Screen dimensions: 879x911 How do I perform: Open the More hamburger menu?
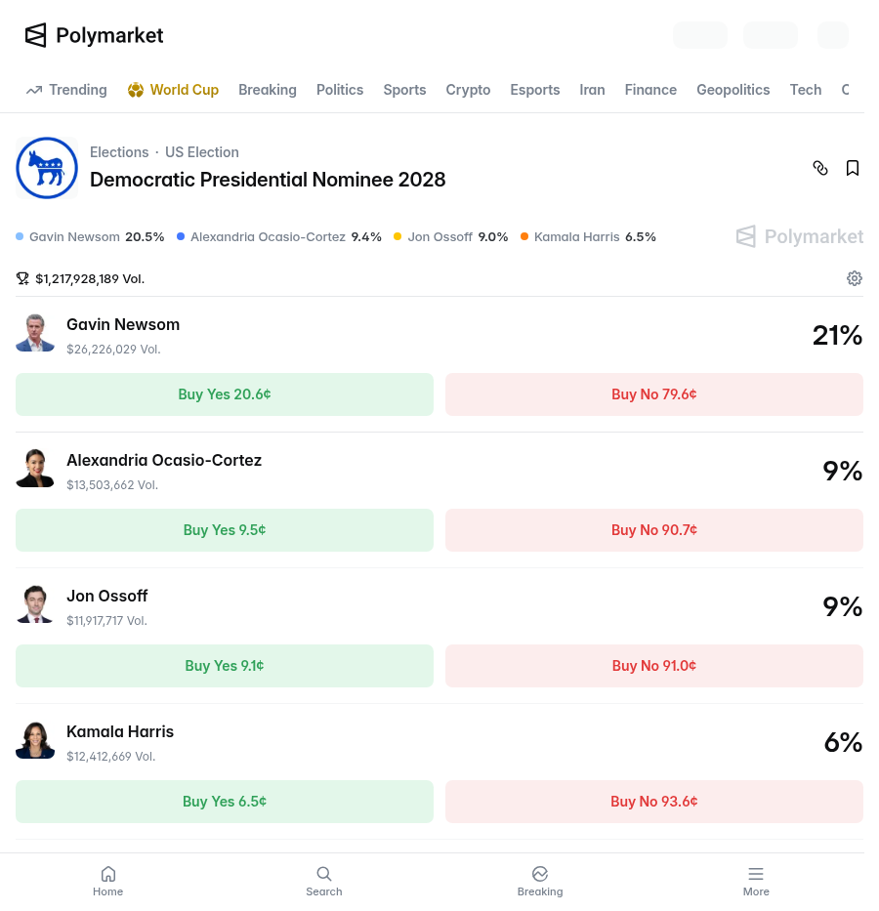pos(756,882)
